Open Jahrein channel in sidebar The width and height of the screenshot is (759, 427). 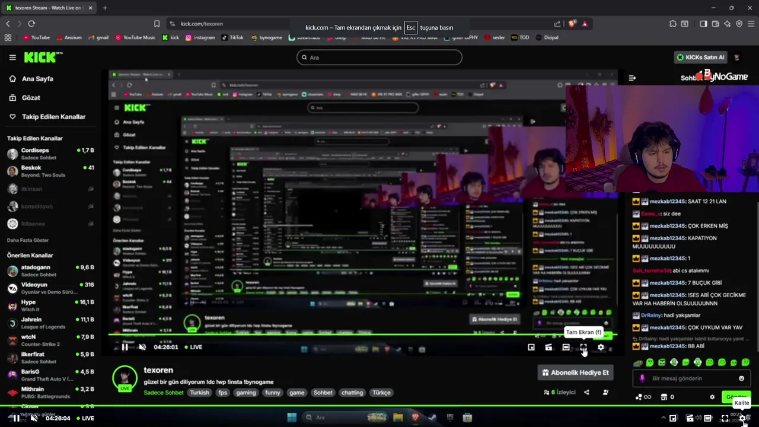tap(50, 323)
